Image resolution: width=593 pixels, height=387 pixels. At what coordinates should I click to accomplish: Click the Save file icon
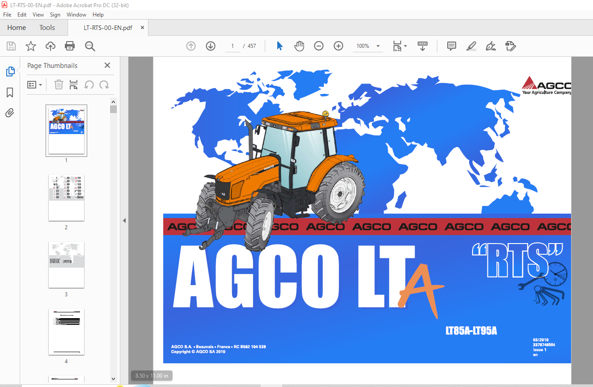pyautogui.click(x=11, y=46)
